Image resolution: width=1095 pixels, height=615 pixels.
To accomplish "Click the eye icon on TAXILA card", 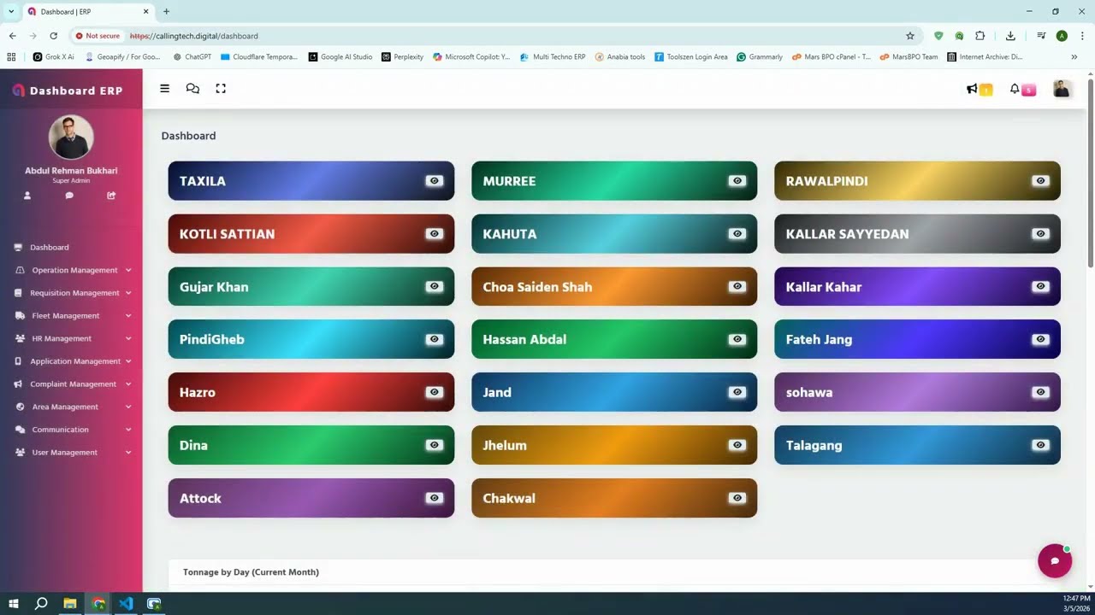I will click(435, 181).
